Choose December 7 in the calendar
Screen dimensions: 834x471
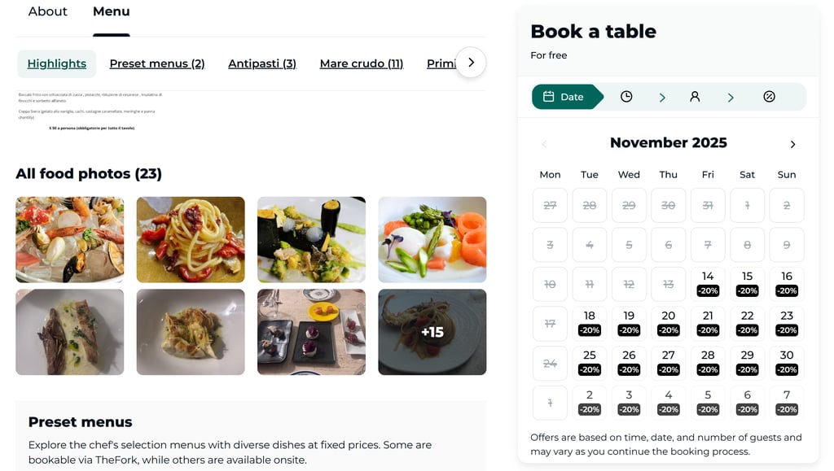pyautogui.click(x=786, y=402)
